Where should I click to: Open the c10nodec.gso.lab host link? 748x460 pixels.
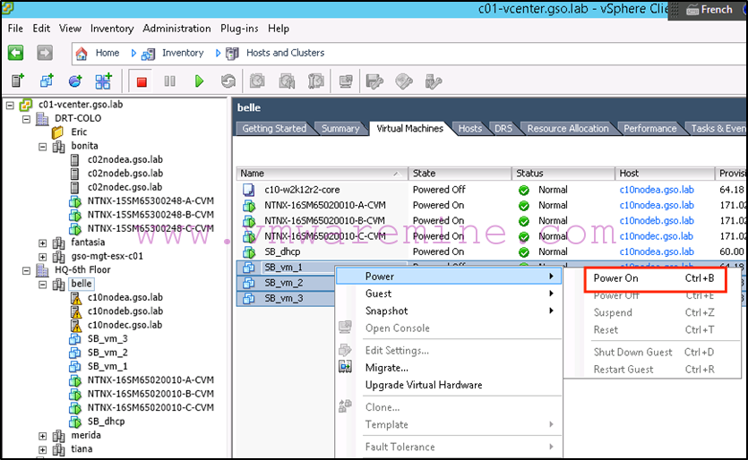[x=657, y=236]
